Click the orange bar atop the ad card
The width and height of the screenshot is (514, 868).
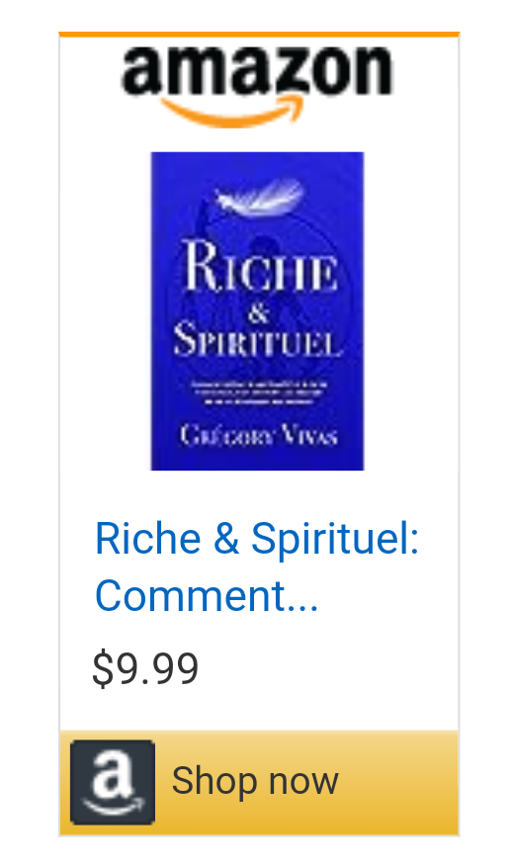[x=259, y=35]
